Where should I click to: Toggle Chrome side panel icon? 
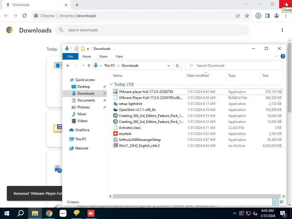click(x=267, y=16)
